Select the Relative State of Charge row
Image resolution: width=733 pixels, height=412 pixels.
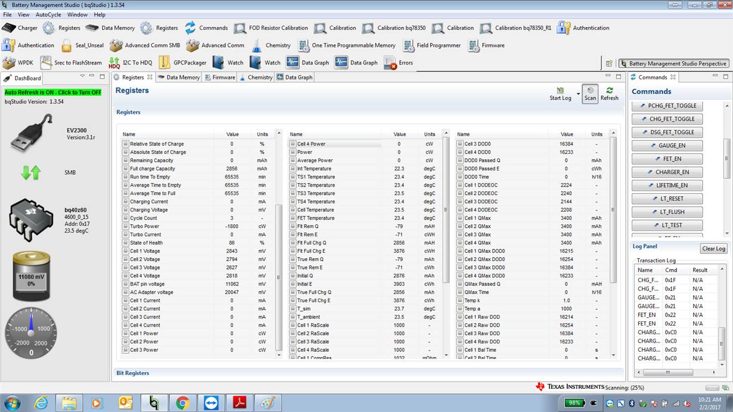[197, 144]
